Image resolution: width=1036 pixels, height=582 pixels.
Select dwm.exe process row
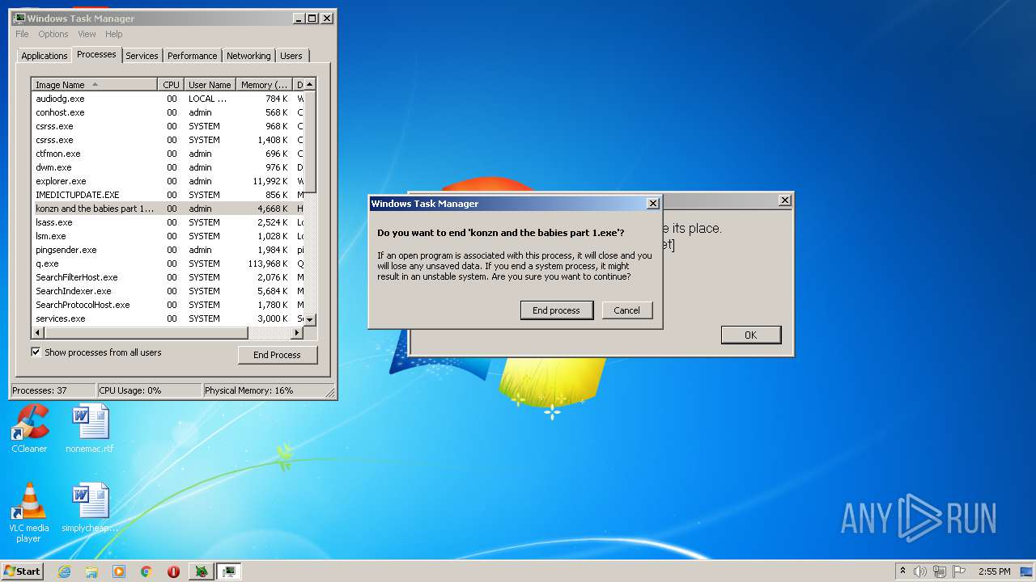pos(168,167)
